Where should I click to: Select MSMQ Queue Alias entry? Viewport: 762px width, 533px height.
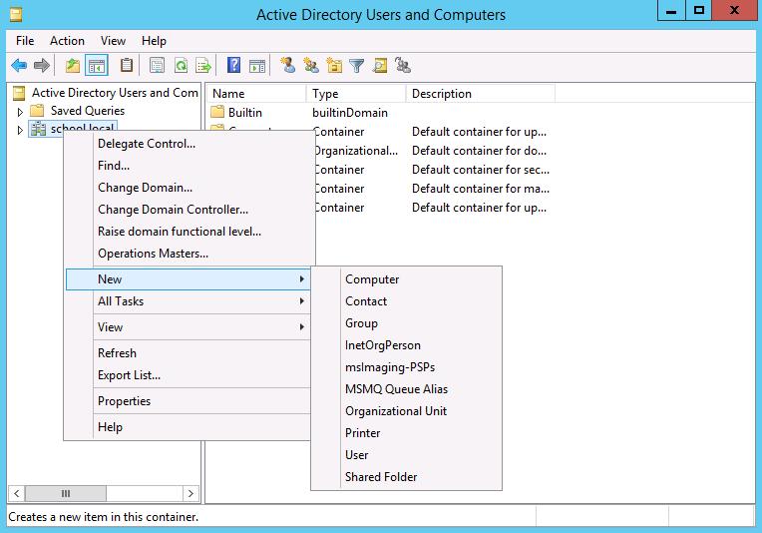click(406, 389)
